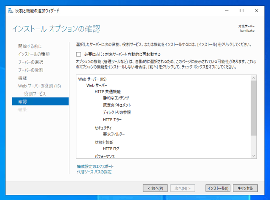This screenshot has height=200, width=270.
Task: Select 状態と診断 row
Action: tap(104, 142)
